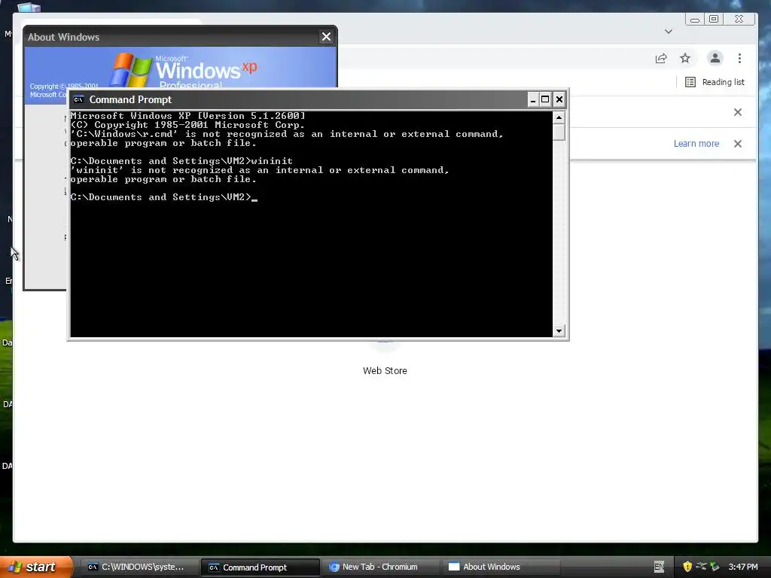Click the Windows XP logo banner
Image resolution: width=771 pixels, height=578 pixels.
(x=181, y=68)
